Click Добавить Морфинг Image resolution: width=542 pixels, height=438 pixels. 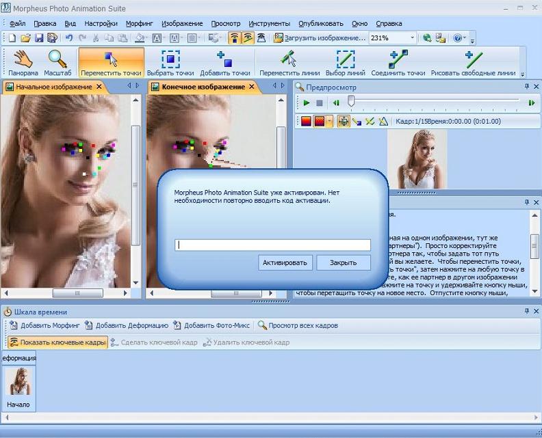(45, 325)
